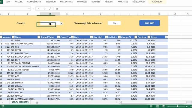This screenshot has width=192, height=108.
Task: Open the Name Box dropdown arrow
Action: tap(29, 9)
